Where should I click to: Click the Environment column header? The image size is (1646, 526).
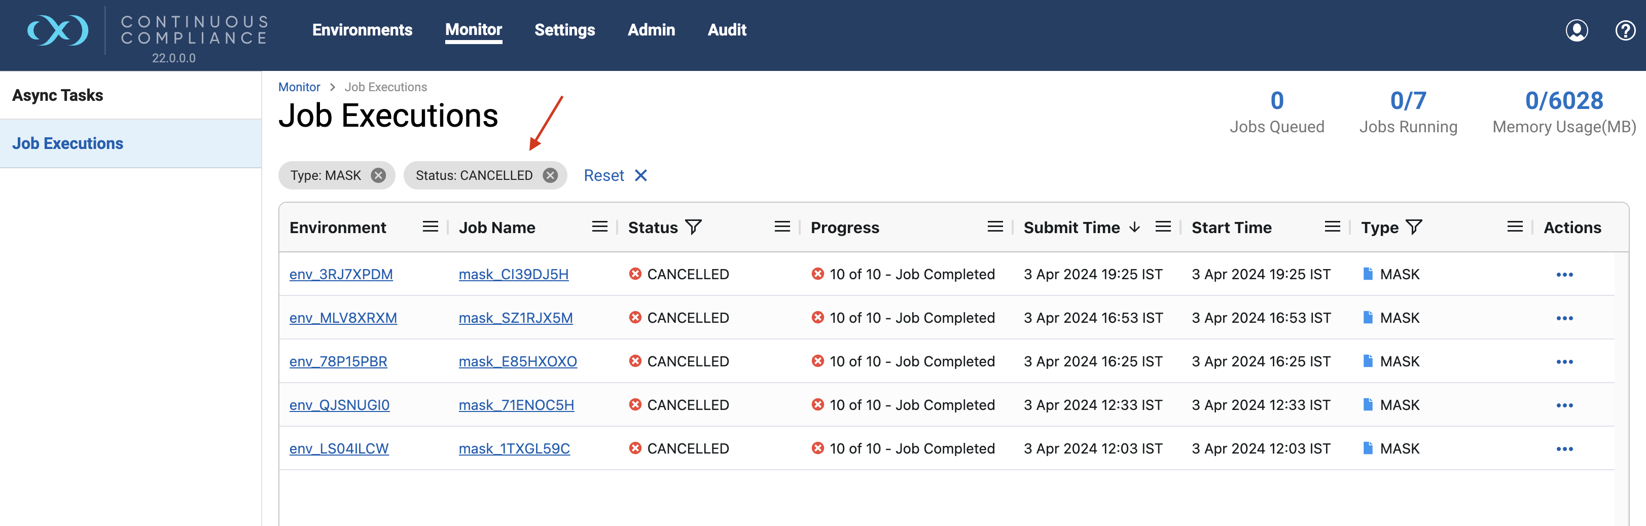click(337, 227)
